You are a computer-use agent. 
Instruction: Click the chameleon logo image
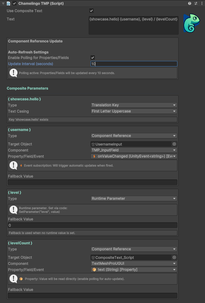click(191, 23)
